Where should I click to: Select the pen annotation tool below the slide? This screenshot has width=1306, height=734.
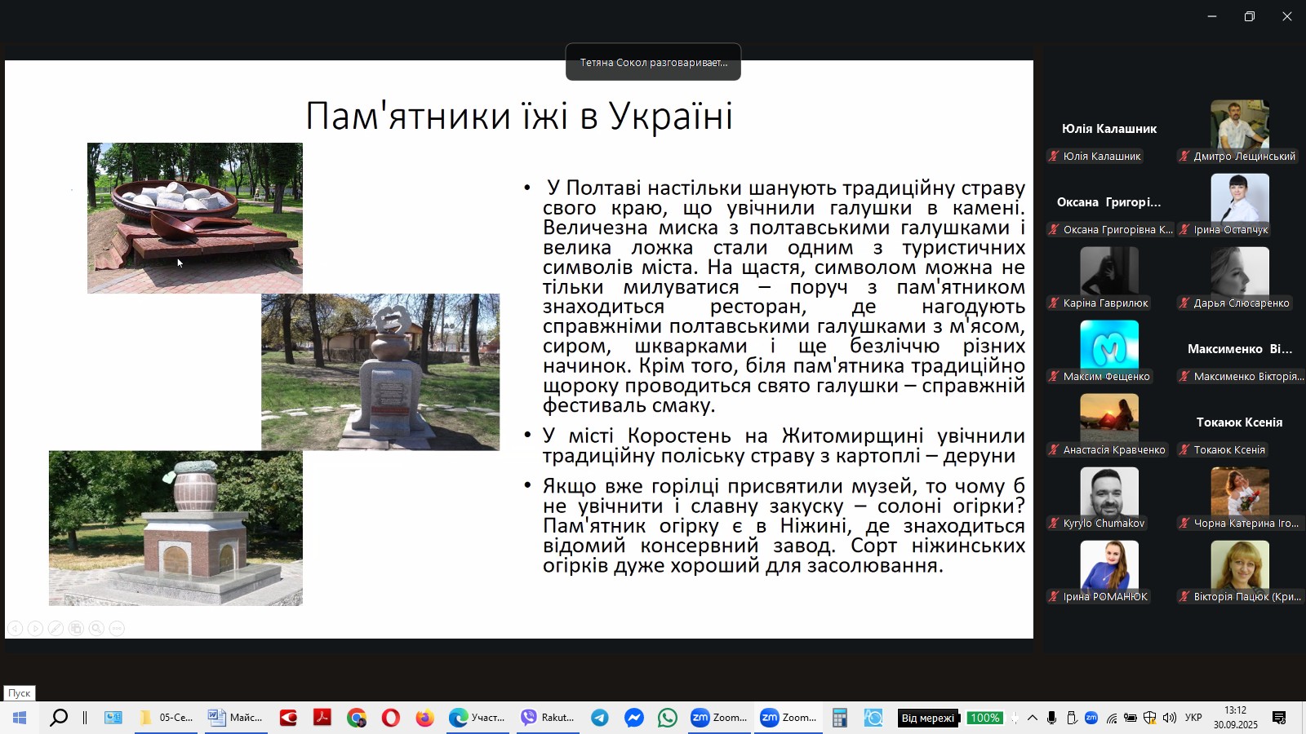(x=55, y=628)
